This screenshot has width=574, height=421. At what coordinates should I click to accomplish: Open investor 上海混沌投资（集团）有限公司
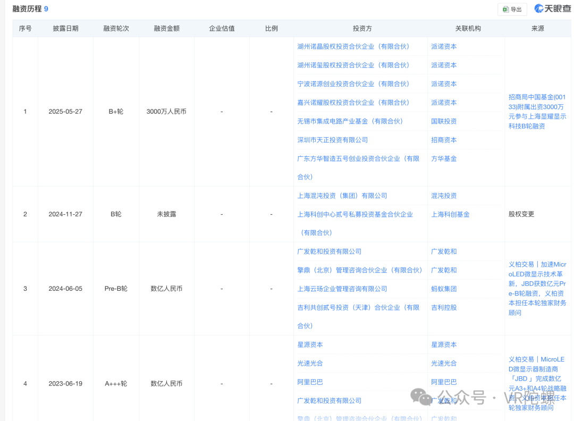pos(342,196)
